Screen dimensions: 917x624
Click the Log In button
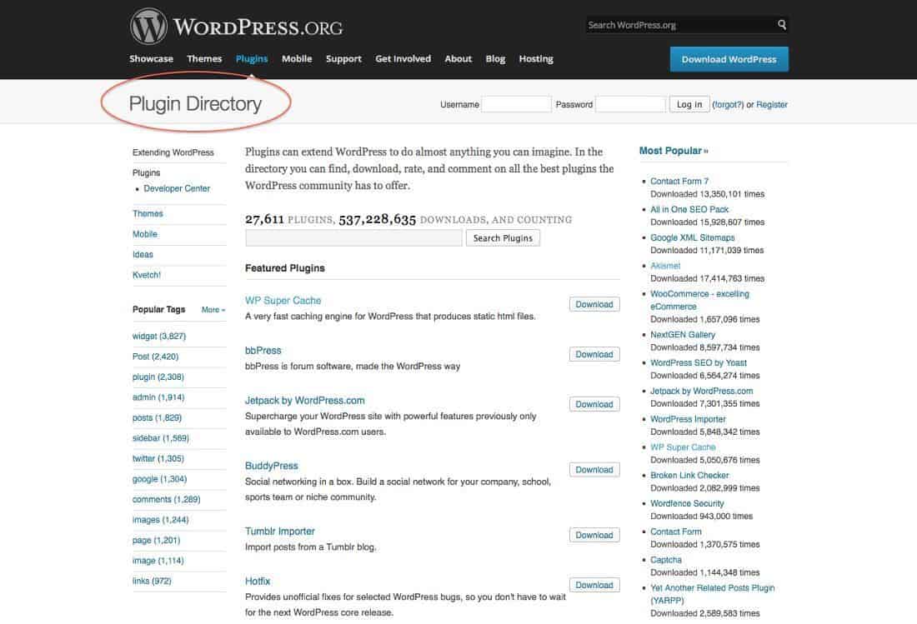pos(689,105)
